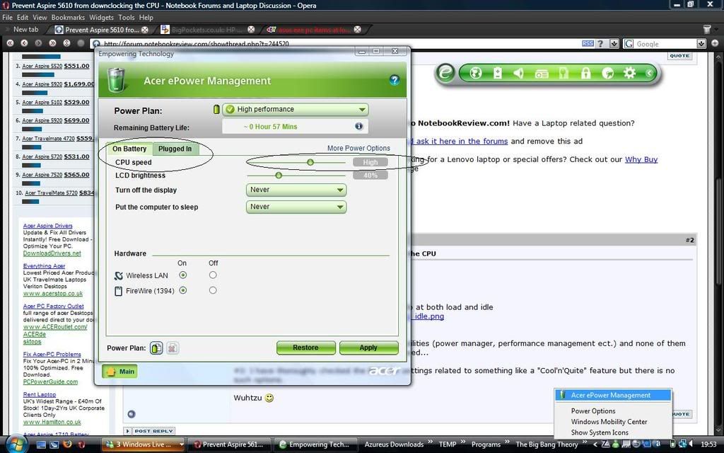Screen dimensions: 724x453
Task: Open the padlock icon in Empowering toolbar
Action: (585, 73)
